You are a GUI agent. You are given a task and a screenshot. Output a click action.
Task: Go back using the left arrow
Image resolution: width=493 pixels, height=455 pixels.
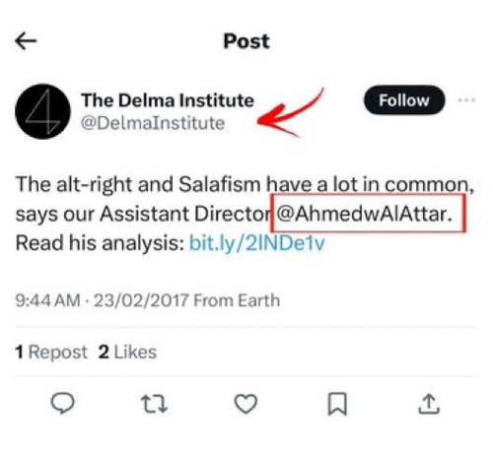[26, 41]
